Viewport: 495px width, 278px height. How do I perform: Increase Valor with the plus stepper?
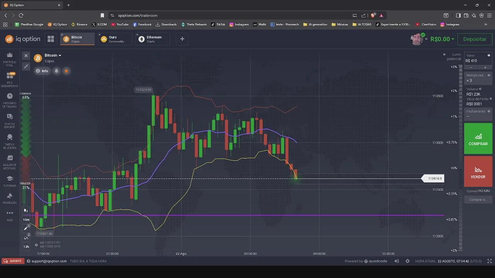tap(485, 68)
